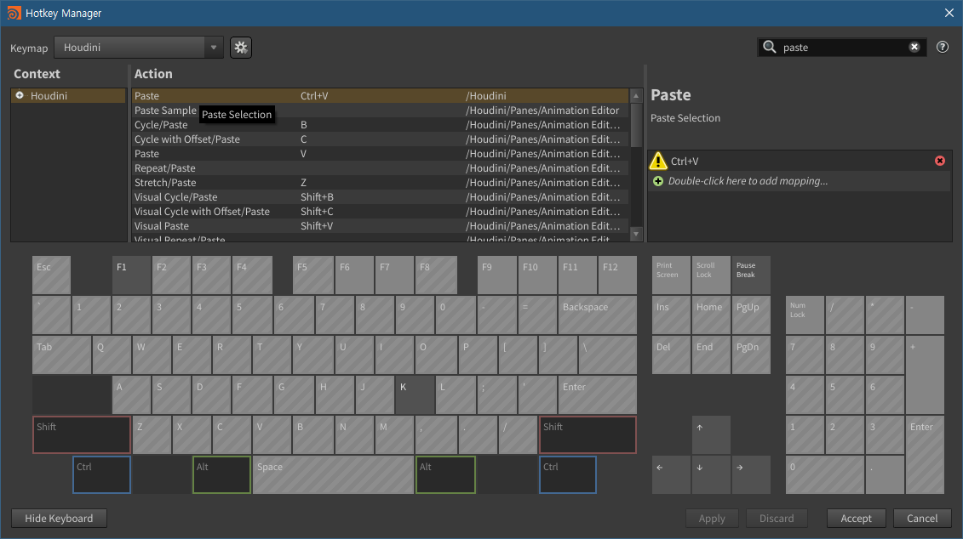Click the Tab key on virtual keyboard
Image resolution: width=963 pixels, height=539 pixels.
(61, 355)
